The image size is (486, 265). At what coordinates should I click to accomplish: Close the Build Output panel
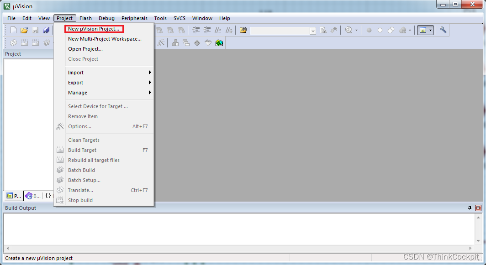click(x=478, y=208)
